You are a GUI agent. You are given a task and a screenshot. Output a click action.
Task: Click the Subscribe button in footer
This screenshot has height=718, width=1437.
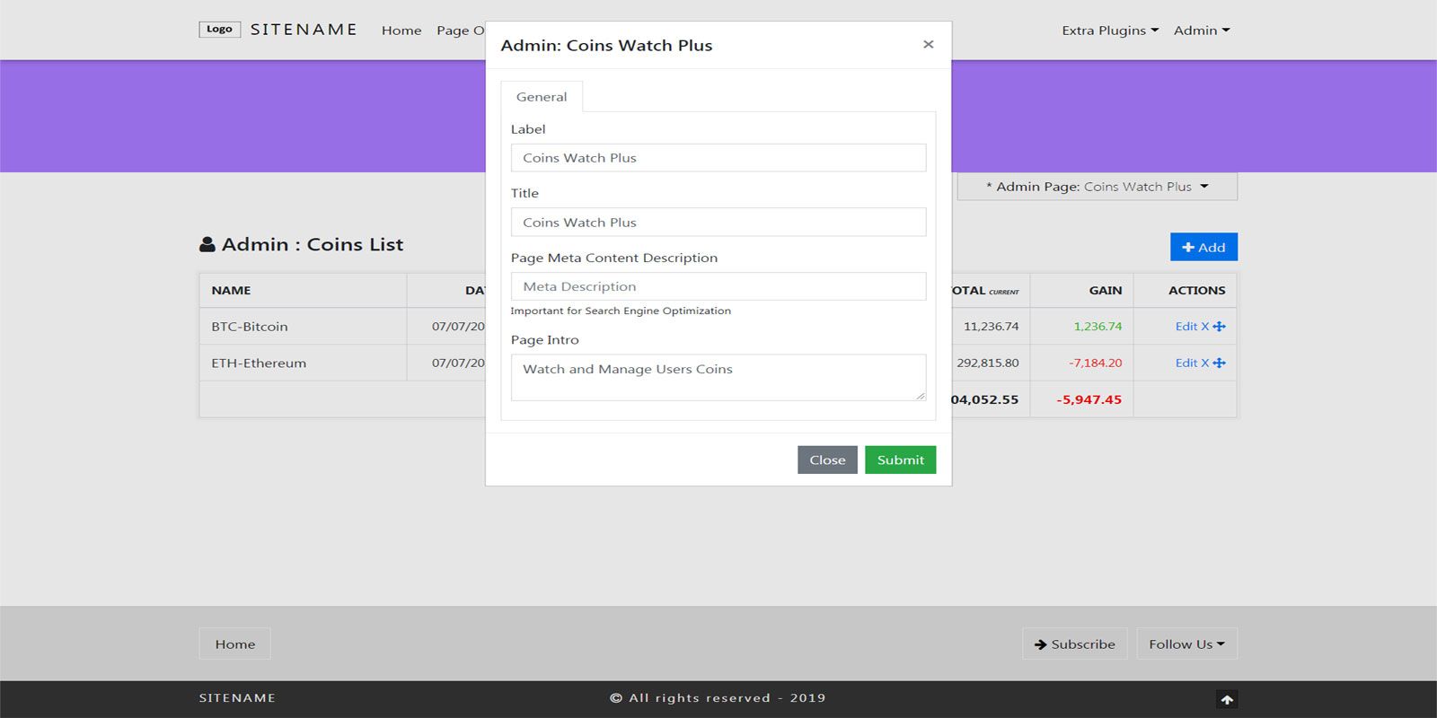[1074, 644]
